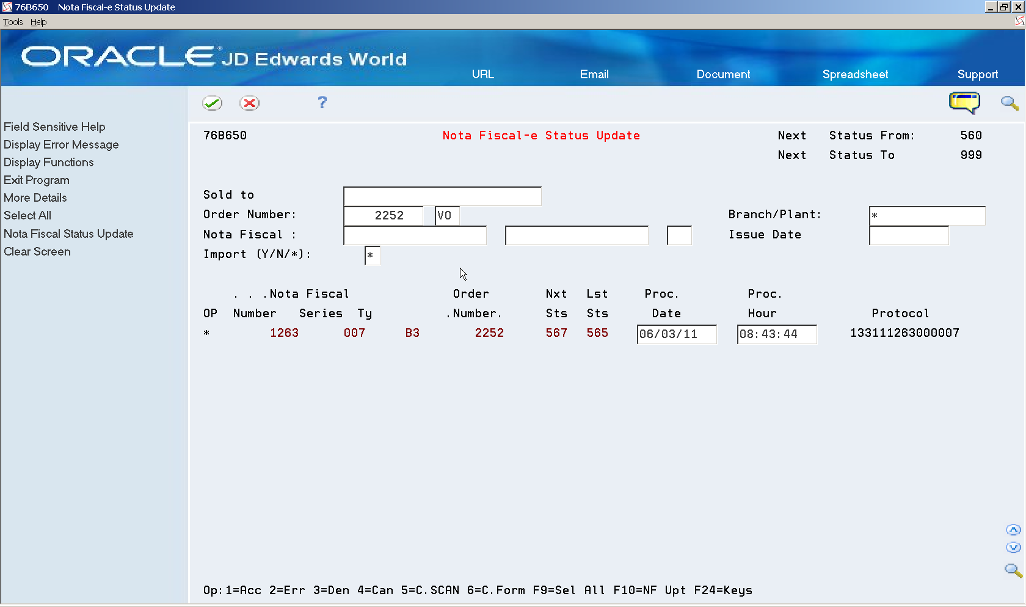Open the Document tab in the banner

(723, 74)
